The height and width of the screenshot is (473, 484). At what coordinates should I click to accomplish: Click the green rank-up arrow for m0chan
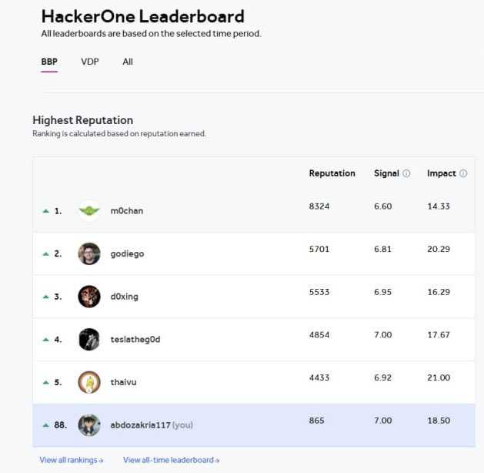pos(45,211)
